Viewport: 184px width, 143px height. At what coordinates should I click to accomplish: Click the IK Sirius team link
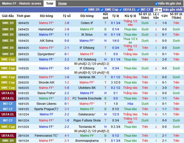point(87,35)
